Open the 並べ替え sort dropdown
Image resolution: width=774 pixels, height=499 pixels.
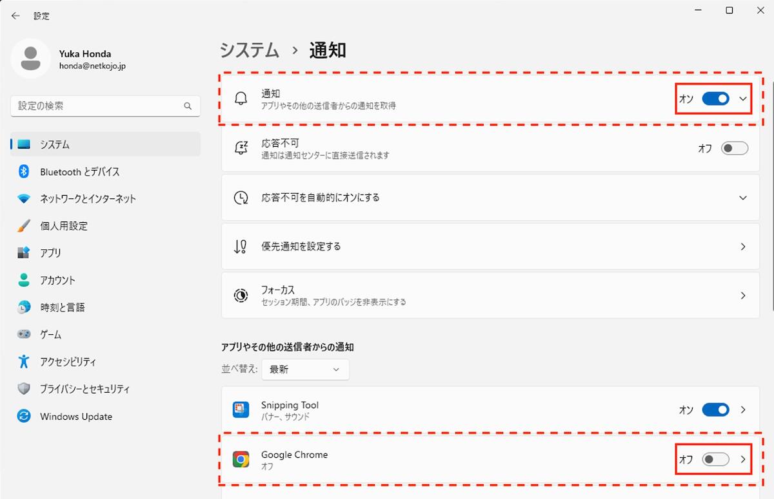tap(305, 369)
